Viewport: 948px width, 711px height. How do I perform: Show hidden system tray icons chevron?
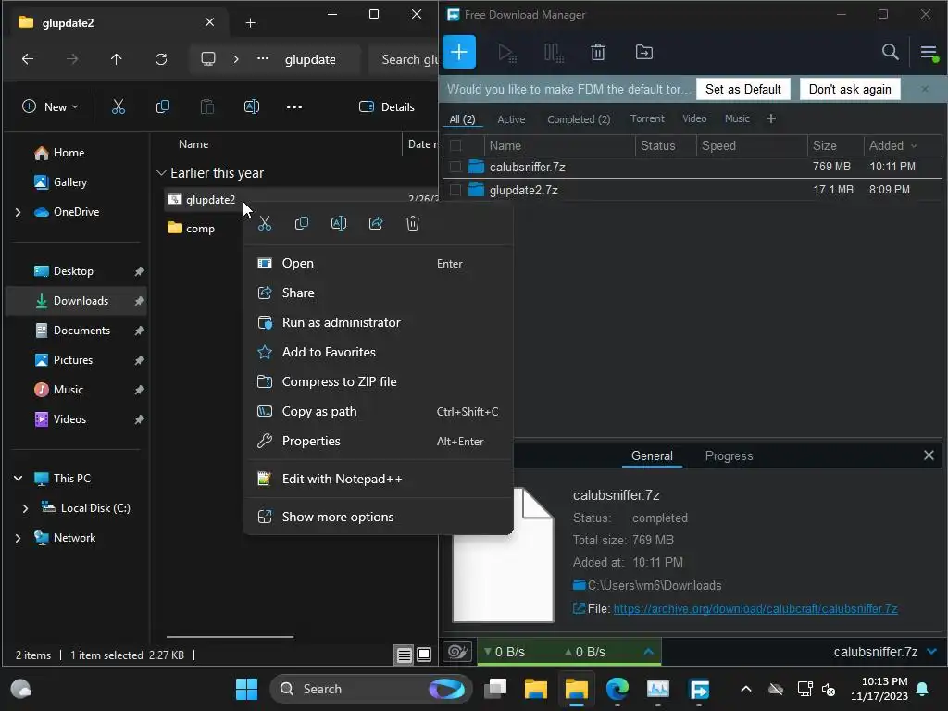tap(746, 689)
